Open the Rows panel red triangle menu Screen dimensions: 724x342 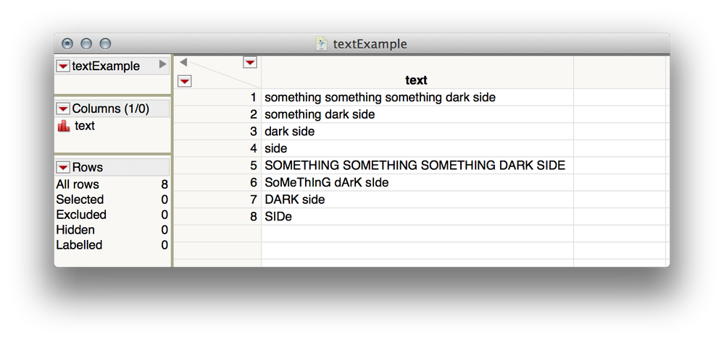tap(63, 167)
